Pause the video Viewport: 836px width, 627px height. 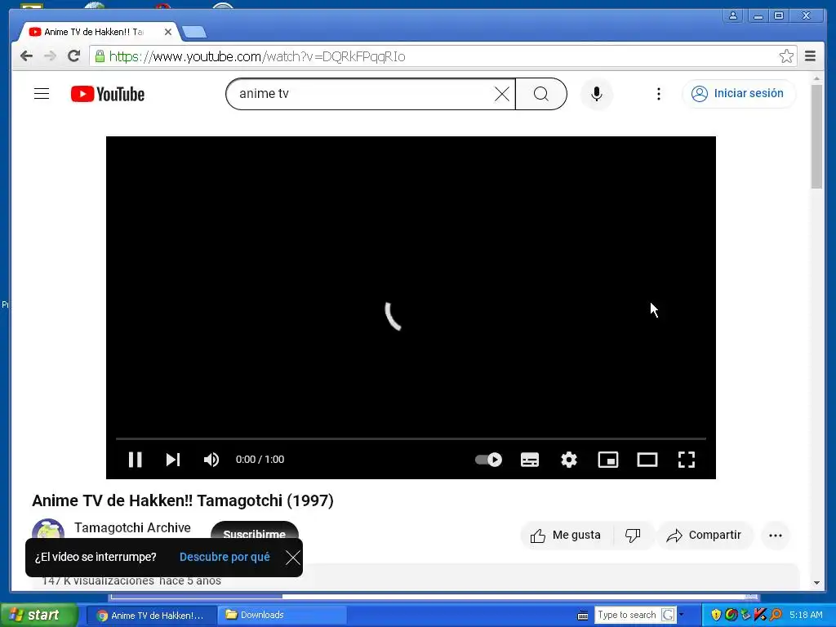click(136, 460)
